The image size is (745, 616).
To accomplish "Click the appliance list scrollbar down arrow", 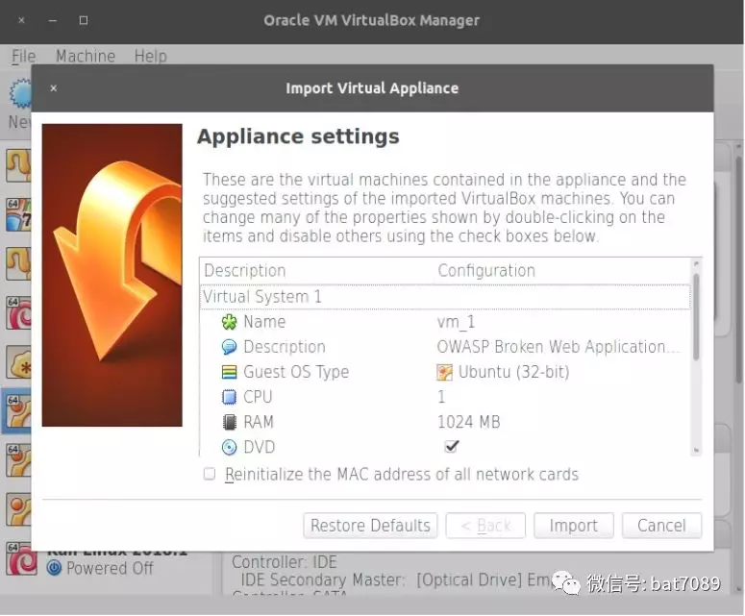I will [x=696, y=450].
